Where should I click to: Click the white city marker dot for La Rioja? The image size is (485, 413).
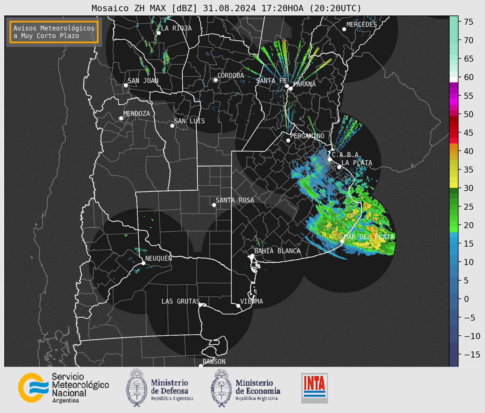tap(159, 33)
